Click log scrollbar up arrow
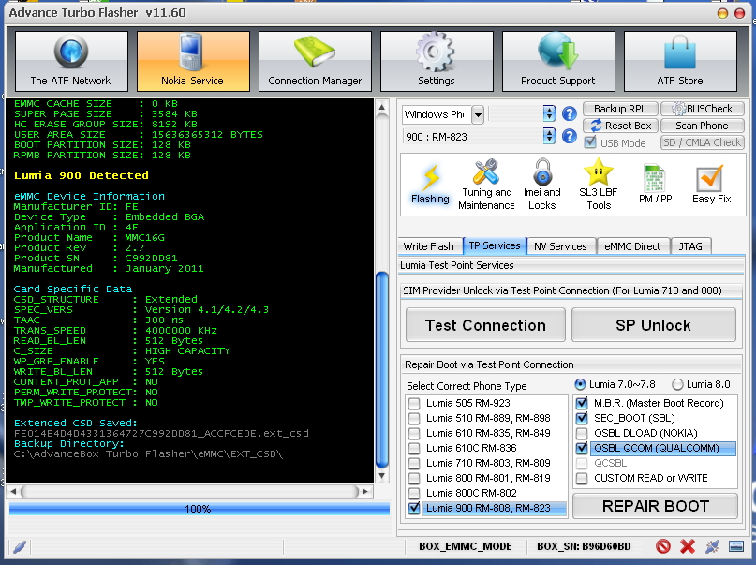The width and height of the screenshot is (756, 565). click(382, 108)
